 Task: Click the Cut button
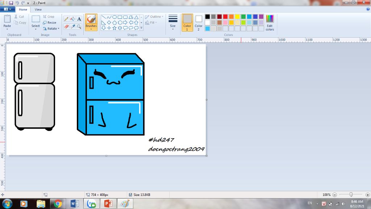[19, 17]
